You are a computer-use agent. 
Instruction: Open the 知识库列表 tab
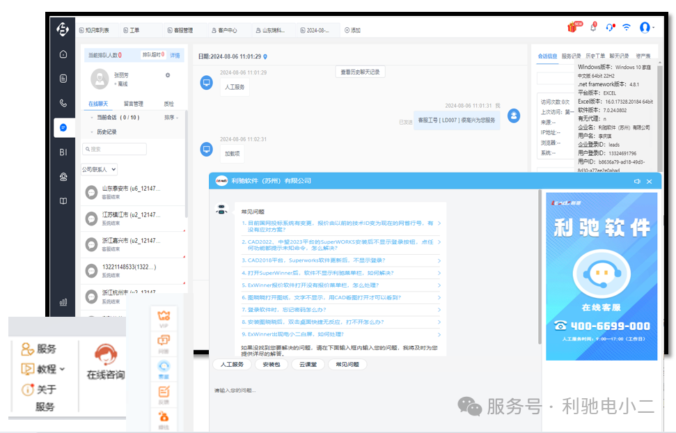(x=95, y=30)
